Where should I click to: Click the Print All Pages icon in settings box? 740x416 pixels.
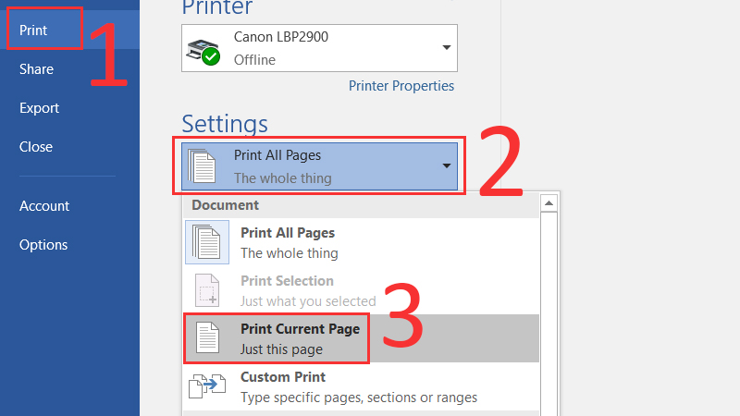pos(202,165)
